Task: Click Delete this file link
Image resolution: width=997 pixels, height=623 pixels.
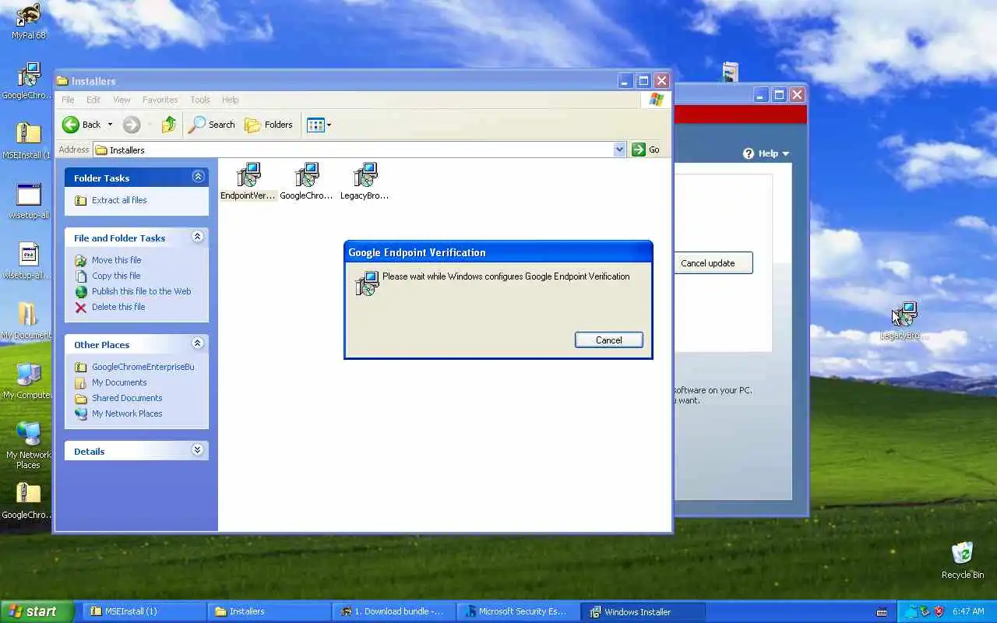Action: point(118,307)
